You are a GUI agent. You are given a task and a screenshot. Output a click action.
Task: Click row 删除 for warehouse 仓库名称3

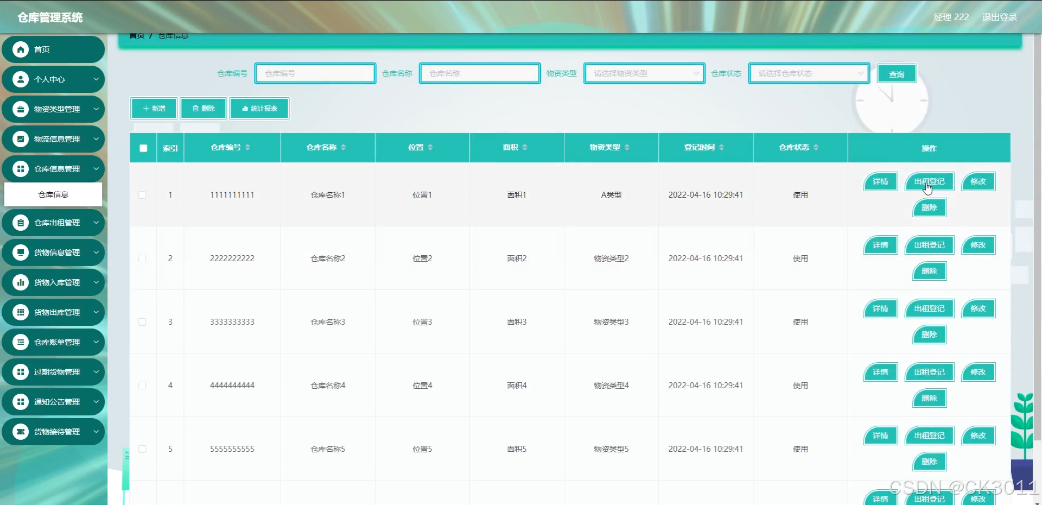929,334
